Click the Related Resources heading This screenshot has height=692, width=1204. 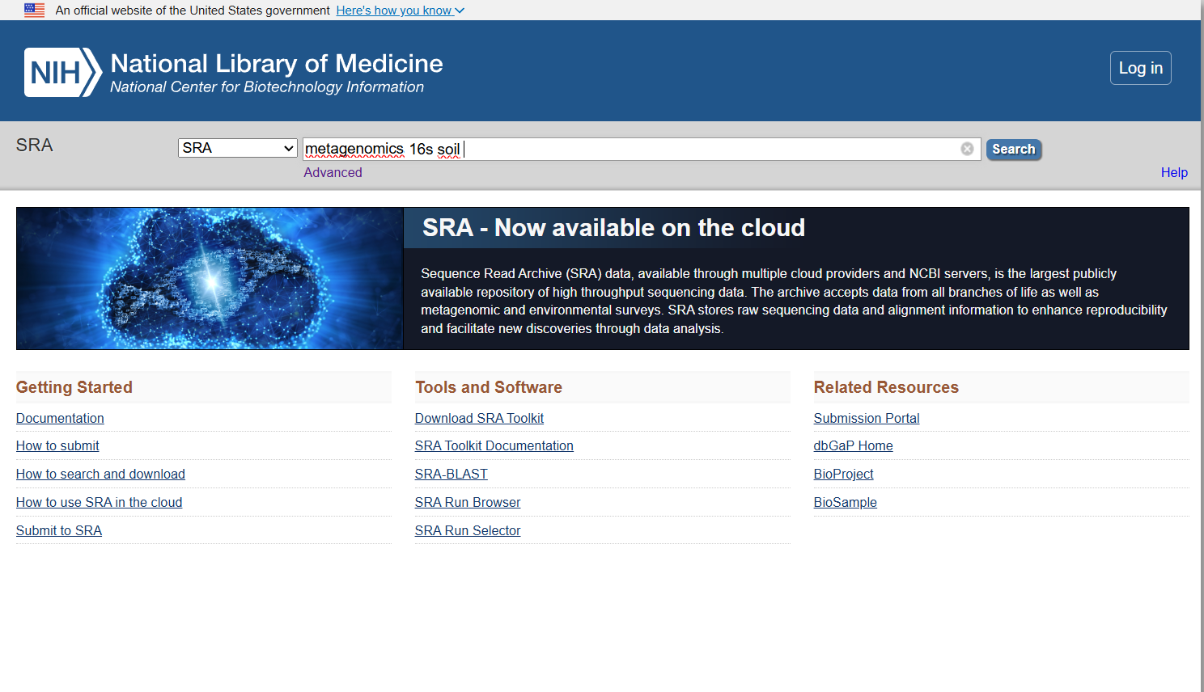pos(886,387)
